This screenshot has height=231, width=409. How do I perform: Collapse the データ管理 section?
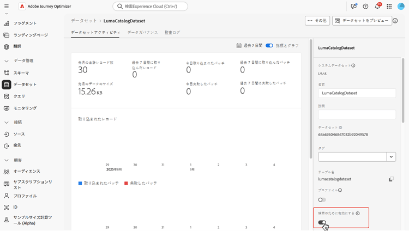(x=7, y=61)
